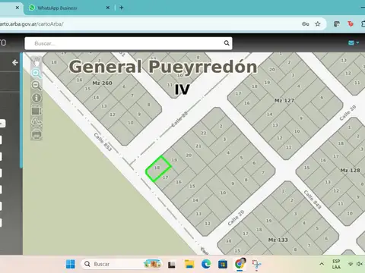Open the Windows Start menu

click(71, 264)
